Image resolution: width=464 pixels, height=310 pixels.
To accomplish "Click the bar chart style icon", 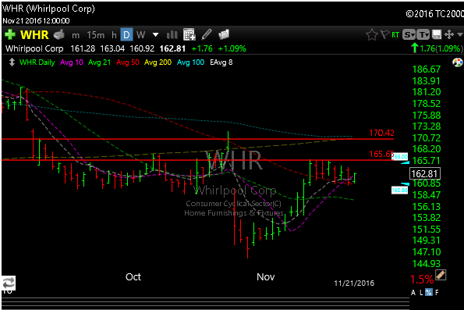I will (x=172, y=35).
